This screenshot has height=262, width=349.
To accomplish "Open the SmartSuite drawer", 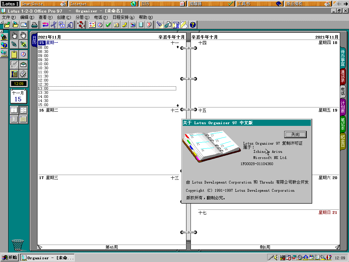I will [44, 3].
